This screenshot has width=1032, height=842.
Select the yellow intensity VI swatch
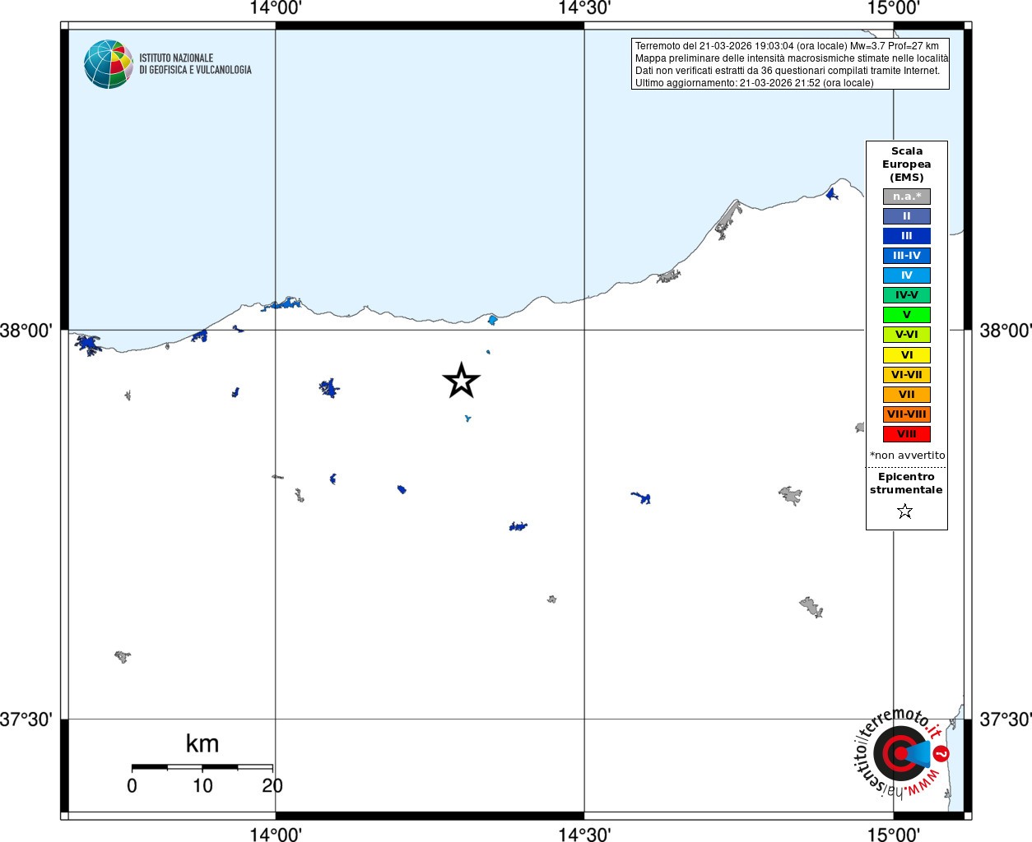(x=907, y=355)
